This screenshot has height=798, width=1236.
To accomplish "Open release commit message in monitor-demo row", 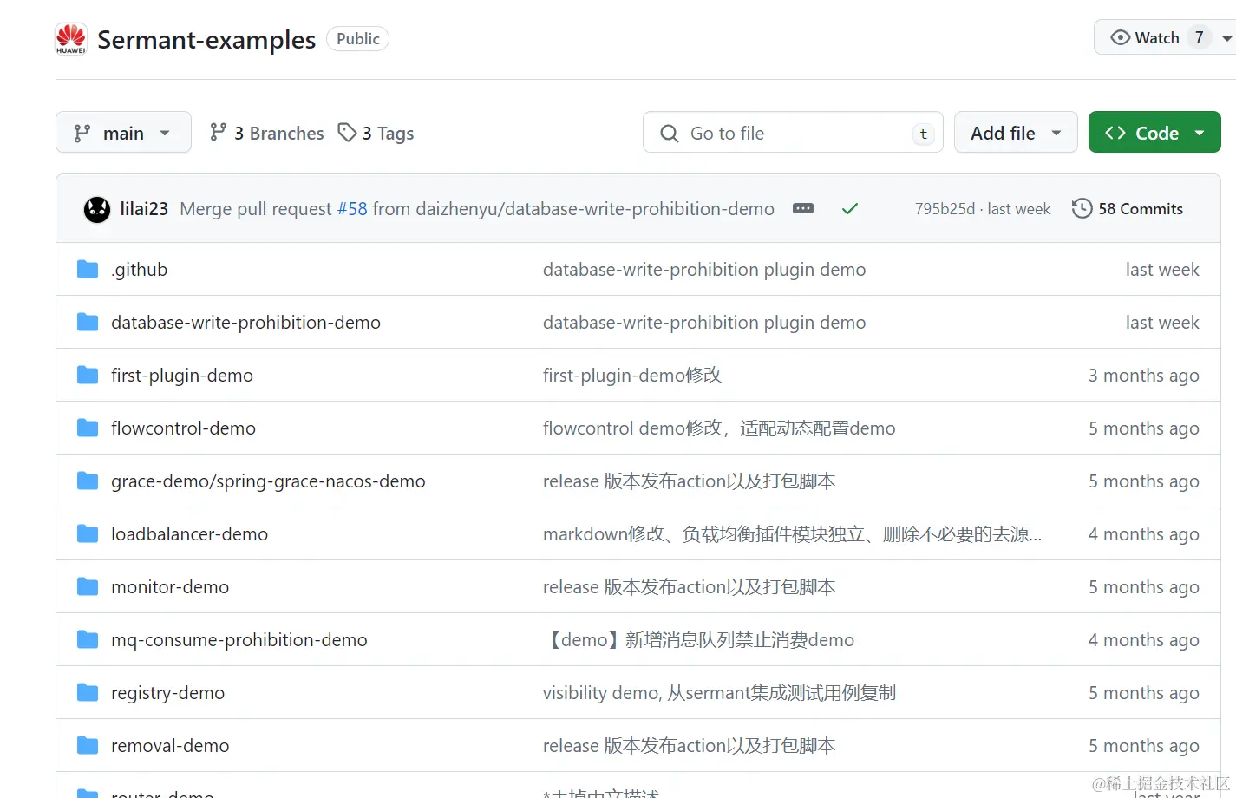I will (690, 587).
